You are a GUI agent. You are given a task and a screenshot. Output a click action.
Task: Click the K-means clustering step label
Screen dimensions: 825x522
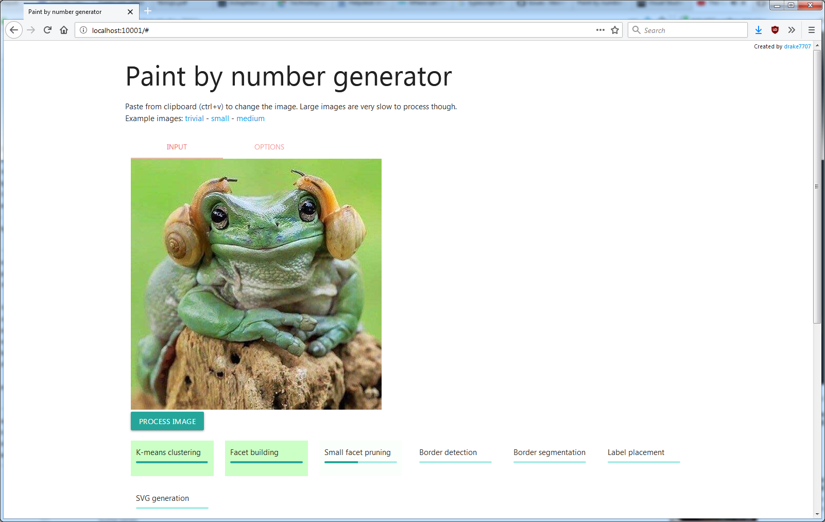(x=168, y=452)
